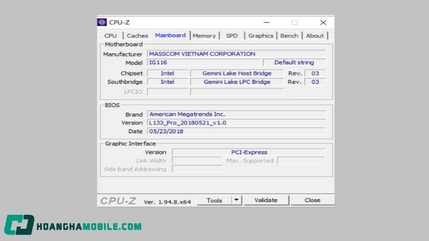Screen dimensions: 429x241
Task: Click the Model value IG116
Action: pos(204,63)
